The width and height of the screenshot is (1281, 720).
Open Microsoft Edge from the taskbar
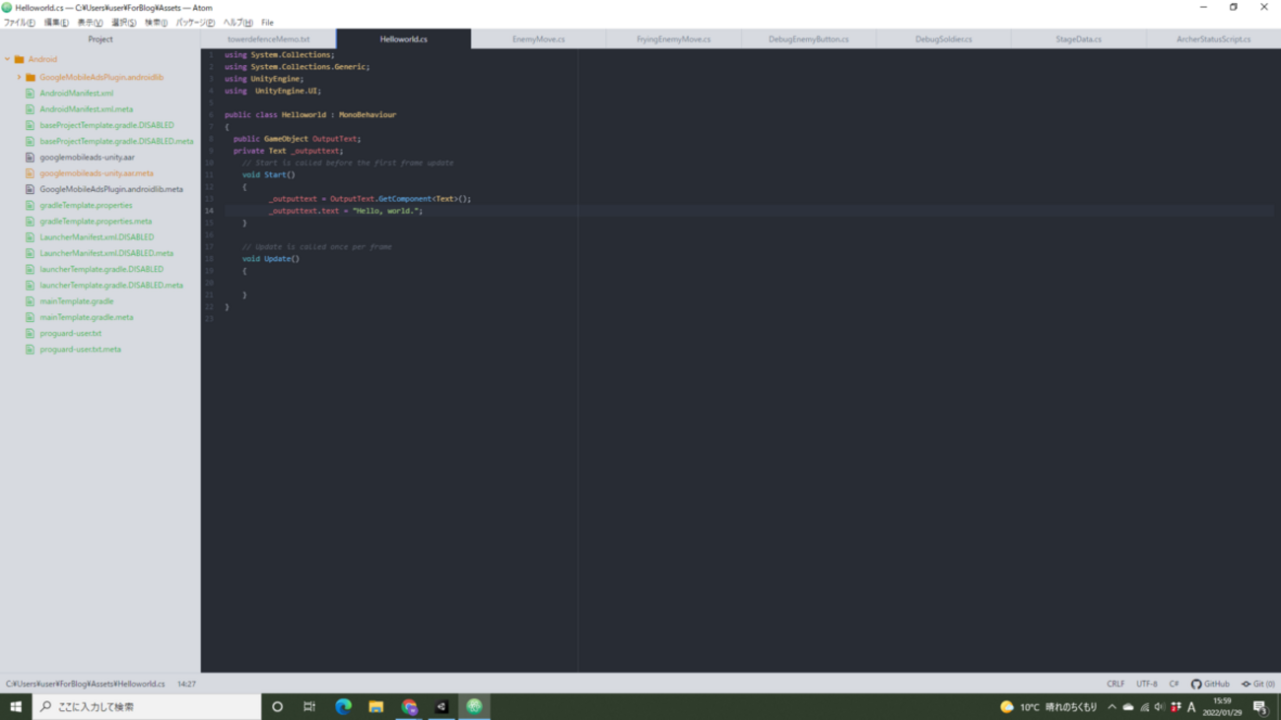tap(343, 706)
